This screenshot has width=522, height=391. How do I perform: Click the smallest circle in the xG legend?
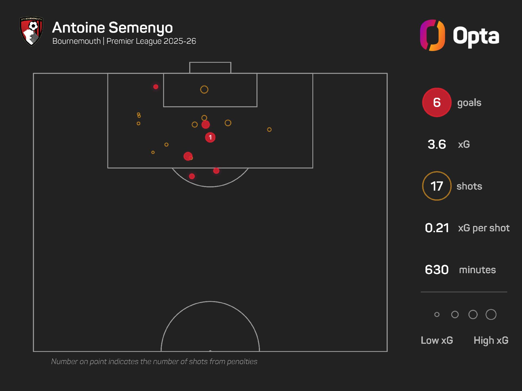click(437, 314)
